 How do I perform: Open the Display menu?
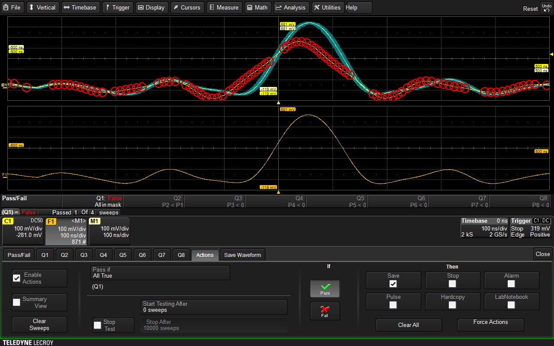[151, 7]
